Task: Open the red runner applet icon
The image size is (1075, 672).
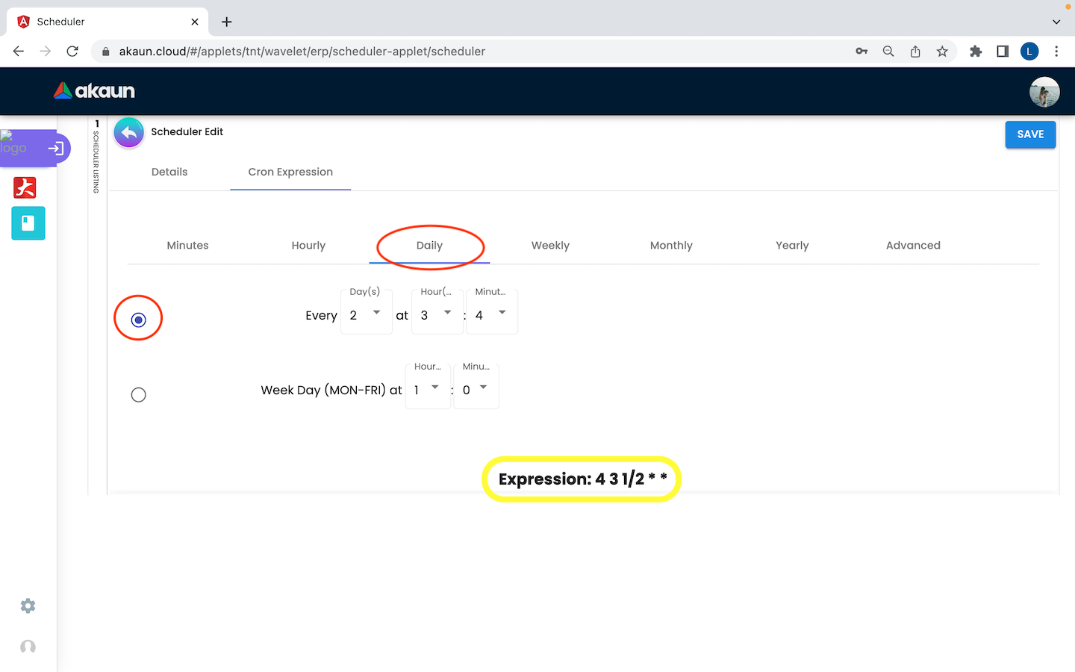Action: pos(25,187)
